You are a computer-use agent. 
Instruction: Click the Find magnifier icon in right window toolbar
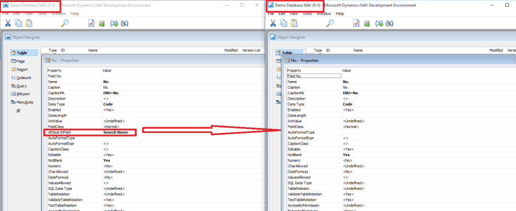click(x=330, y=23)
